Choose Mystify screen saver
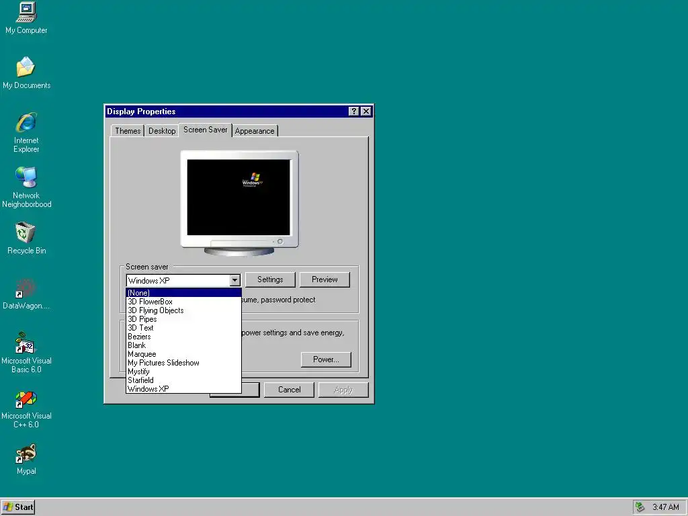Screen dimensions: 688x516 pyautogui.click(x=183, y=372)
